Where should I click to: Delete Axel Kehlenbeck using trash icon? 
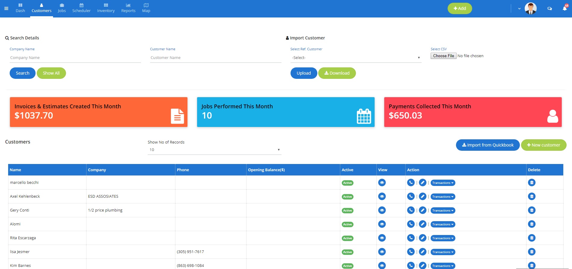point(532,196)
